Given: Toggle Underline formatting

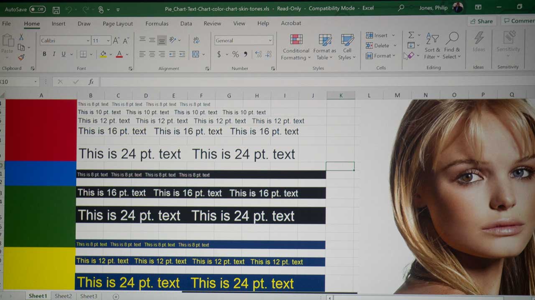Looking at the screenshot, I should click(64, 54).
